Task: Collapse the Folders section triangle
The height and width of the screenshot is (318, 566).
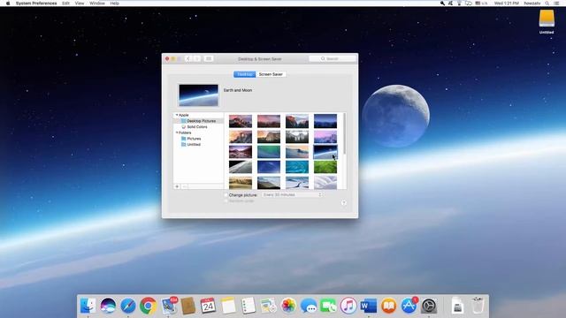Action: (x=177, y=132)
